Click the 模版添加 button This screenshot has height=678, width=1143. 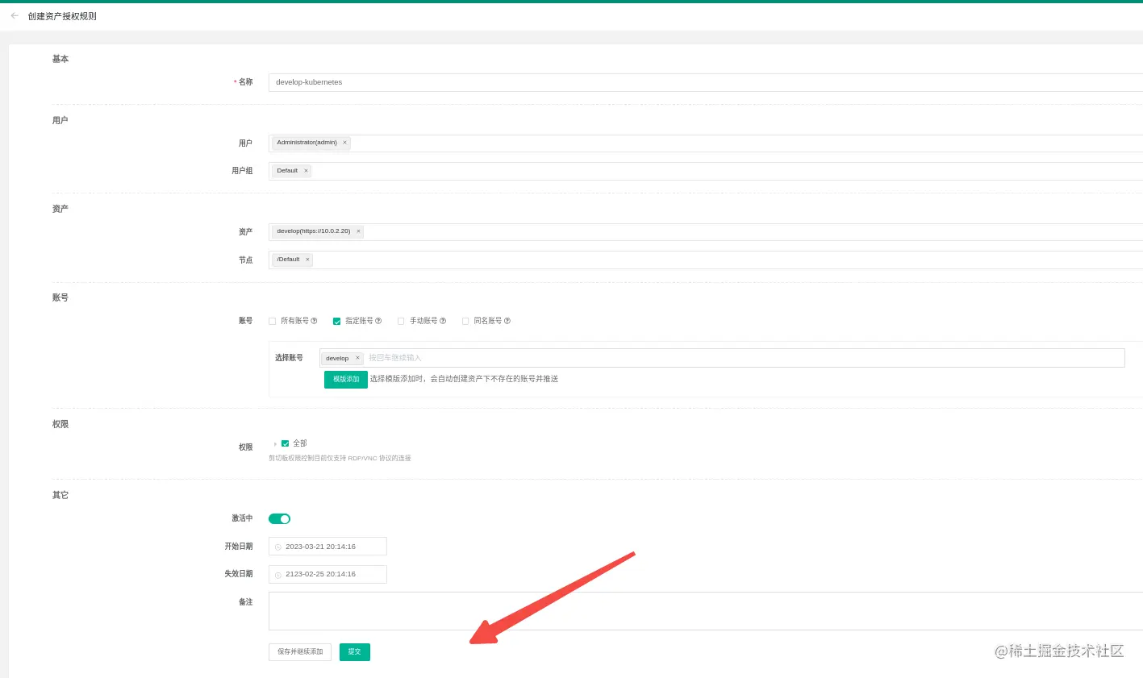(x=346, y=380)
